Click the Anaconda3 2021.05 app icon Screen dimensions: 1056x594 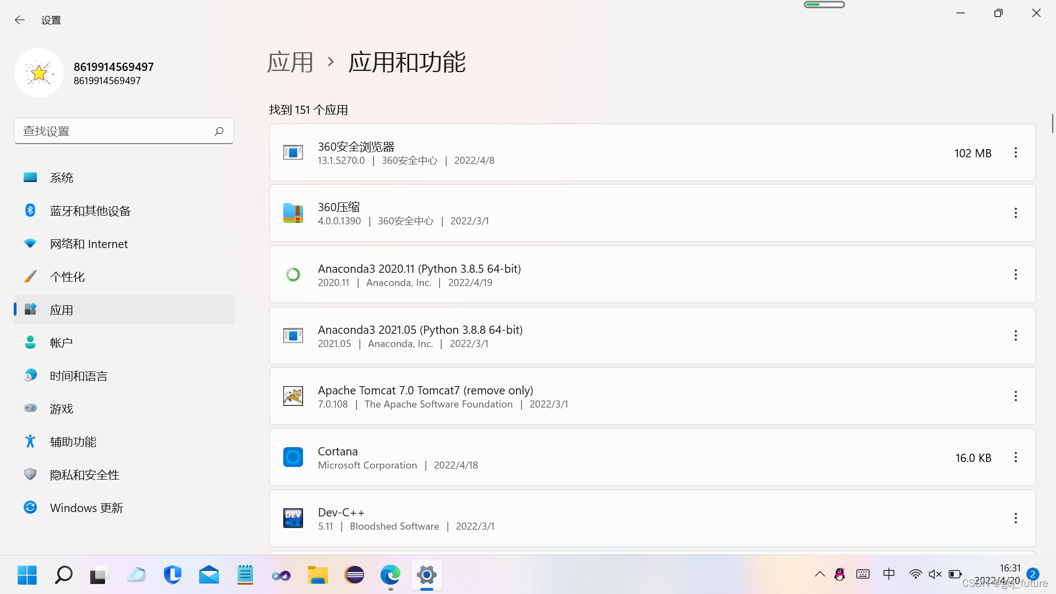tap(293, 335)
